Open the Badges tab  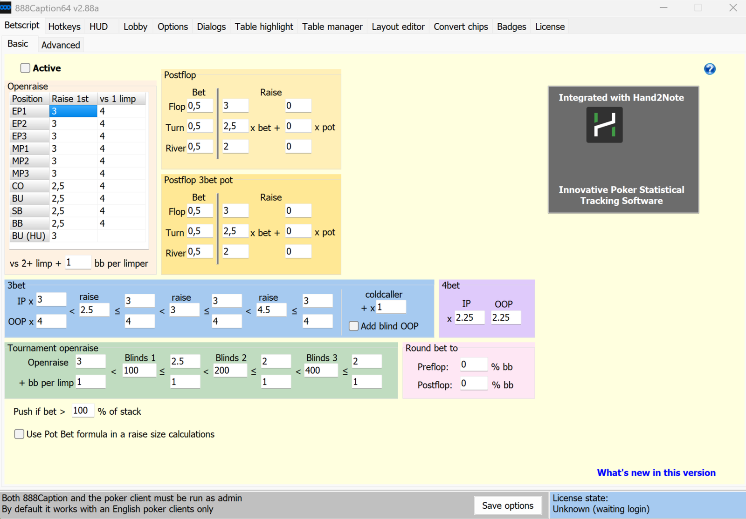coord(511,27)
